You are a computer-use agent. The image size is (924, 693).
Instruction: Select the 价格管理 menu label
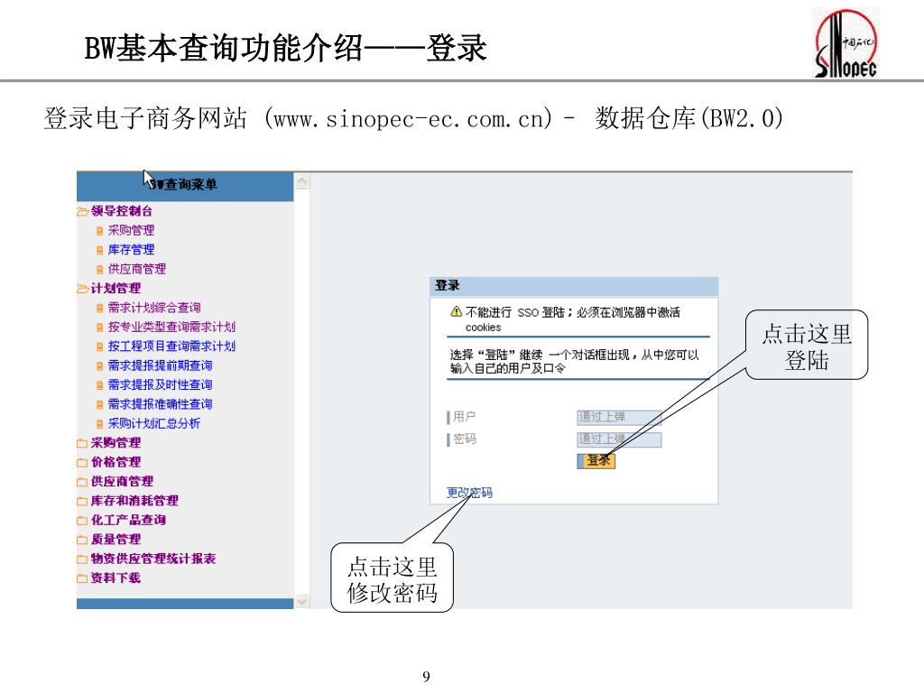[x=115, y=462]
